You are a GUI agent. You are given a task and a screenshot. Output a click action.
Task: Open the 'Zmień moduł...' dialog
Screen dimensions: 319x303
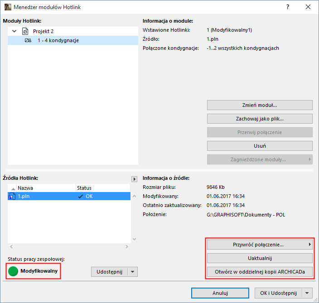pos(260,105)
